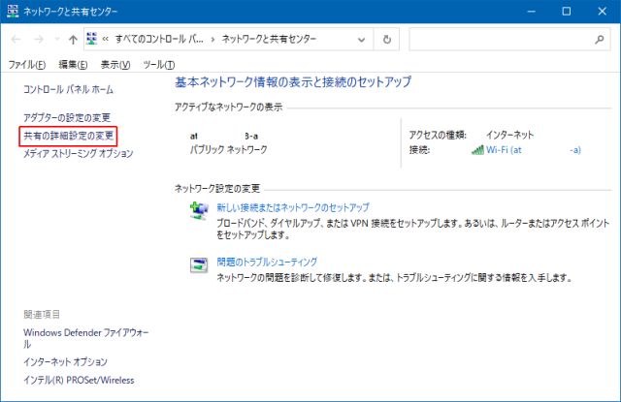The image size is (621, 402).
Task: Click the search magnifier icon
Action: 599,40
